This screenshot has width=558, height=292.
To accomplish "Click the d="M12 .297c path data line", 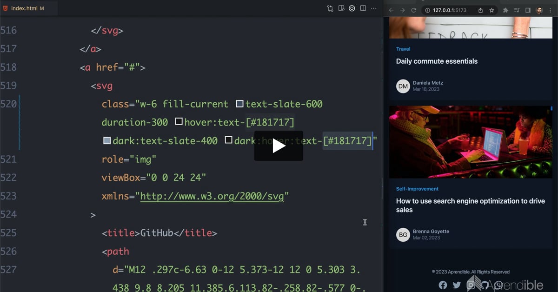I will click(x=236, y=270).
